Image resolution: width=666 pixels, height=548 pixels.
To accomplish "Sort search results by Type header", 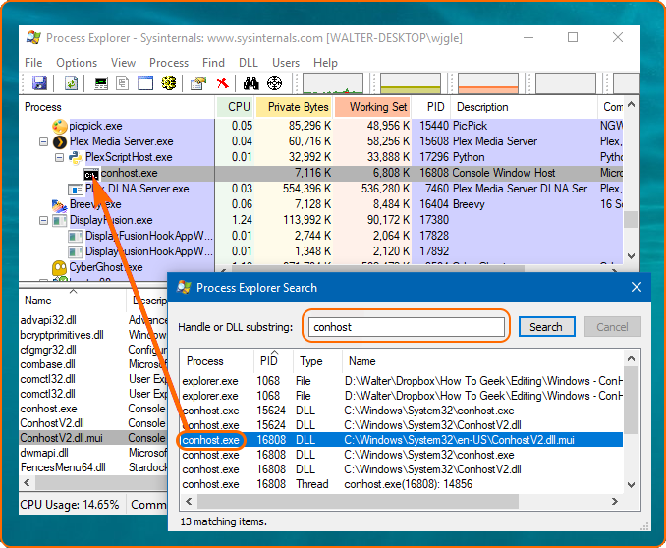I will click(x=317, y=361).
